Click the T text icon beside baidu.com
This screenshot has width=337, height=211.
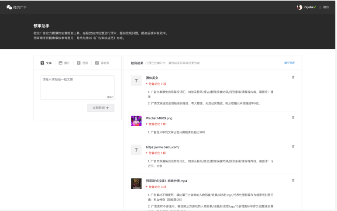pyautogui.click(x=136, y=150)
